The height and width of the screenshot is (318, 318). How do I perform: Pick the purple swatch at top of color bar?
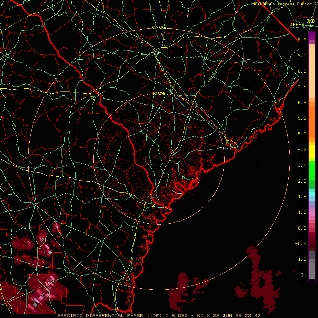click(x=312, y=36)
